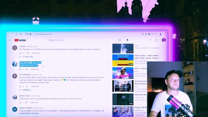Image resolution: width=208 pixels, height=117 pixels.
Task: Start voice search with microphone icon
Action: [x=127, y=40]
